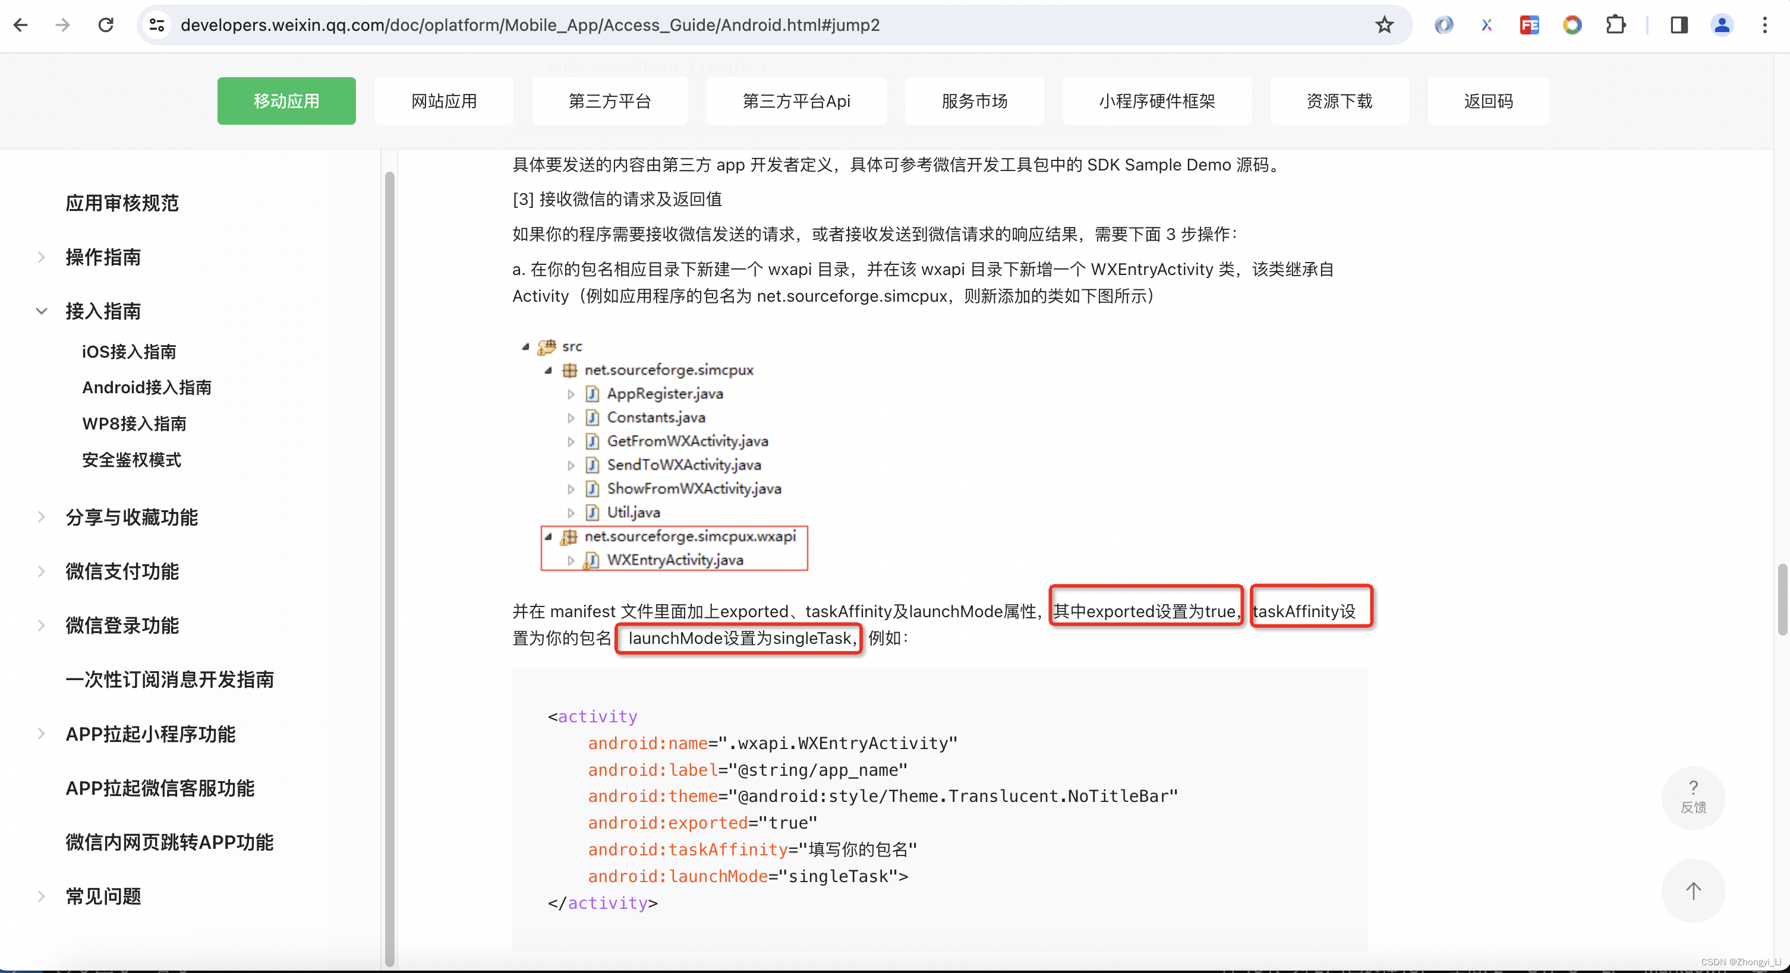
Task: Open Chrome's three-dot menu
Action: click(x=1764, y=25)
